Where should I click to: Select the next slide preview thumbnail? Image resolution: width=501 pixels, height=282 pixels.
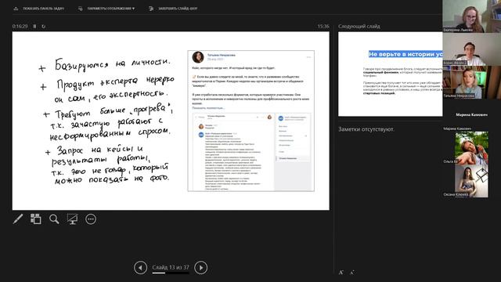point(391,74)
